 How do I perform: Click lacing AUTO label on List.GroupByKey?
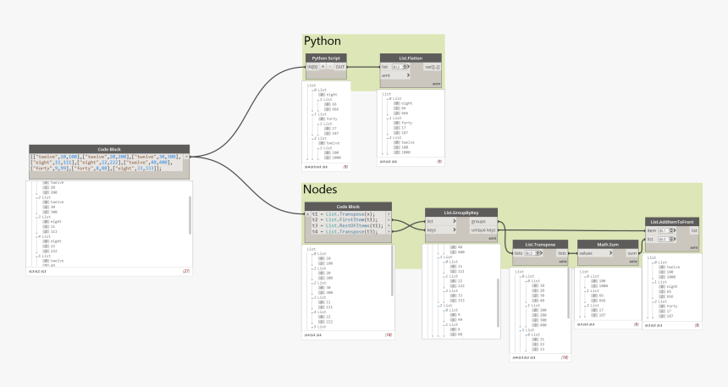click(492, 238)
